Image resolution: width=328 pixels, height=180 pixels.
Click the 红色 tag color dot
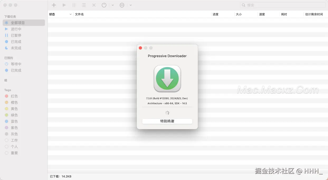pyautogui.click(x=7, y=96)
